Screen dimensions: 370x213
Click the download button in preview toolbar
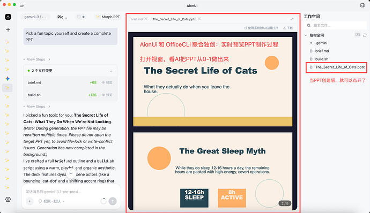pyautogui.click(x=288, y=28)
